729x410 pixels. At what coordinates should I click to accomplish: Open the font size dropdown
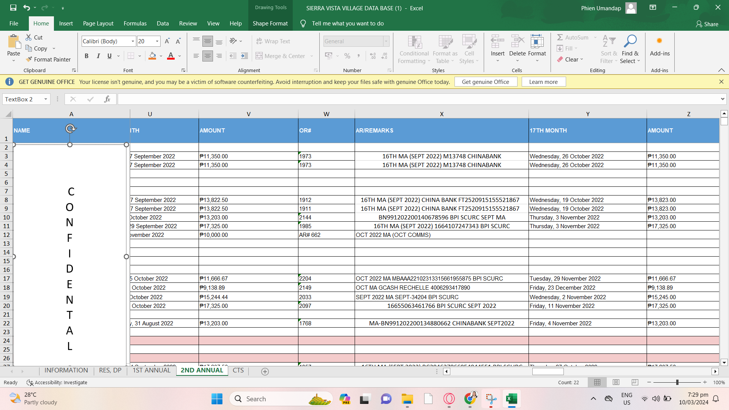[157, 41]
